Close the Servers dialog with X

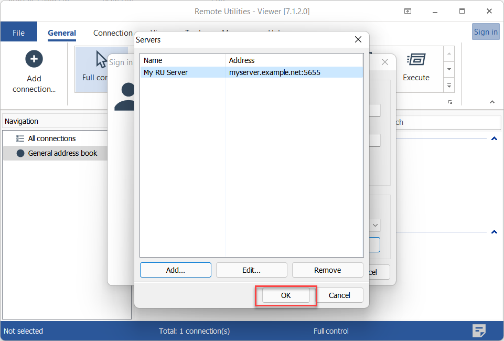(x=358, y=39)
